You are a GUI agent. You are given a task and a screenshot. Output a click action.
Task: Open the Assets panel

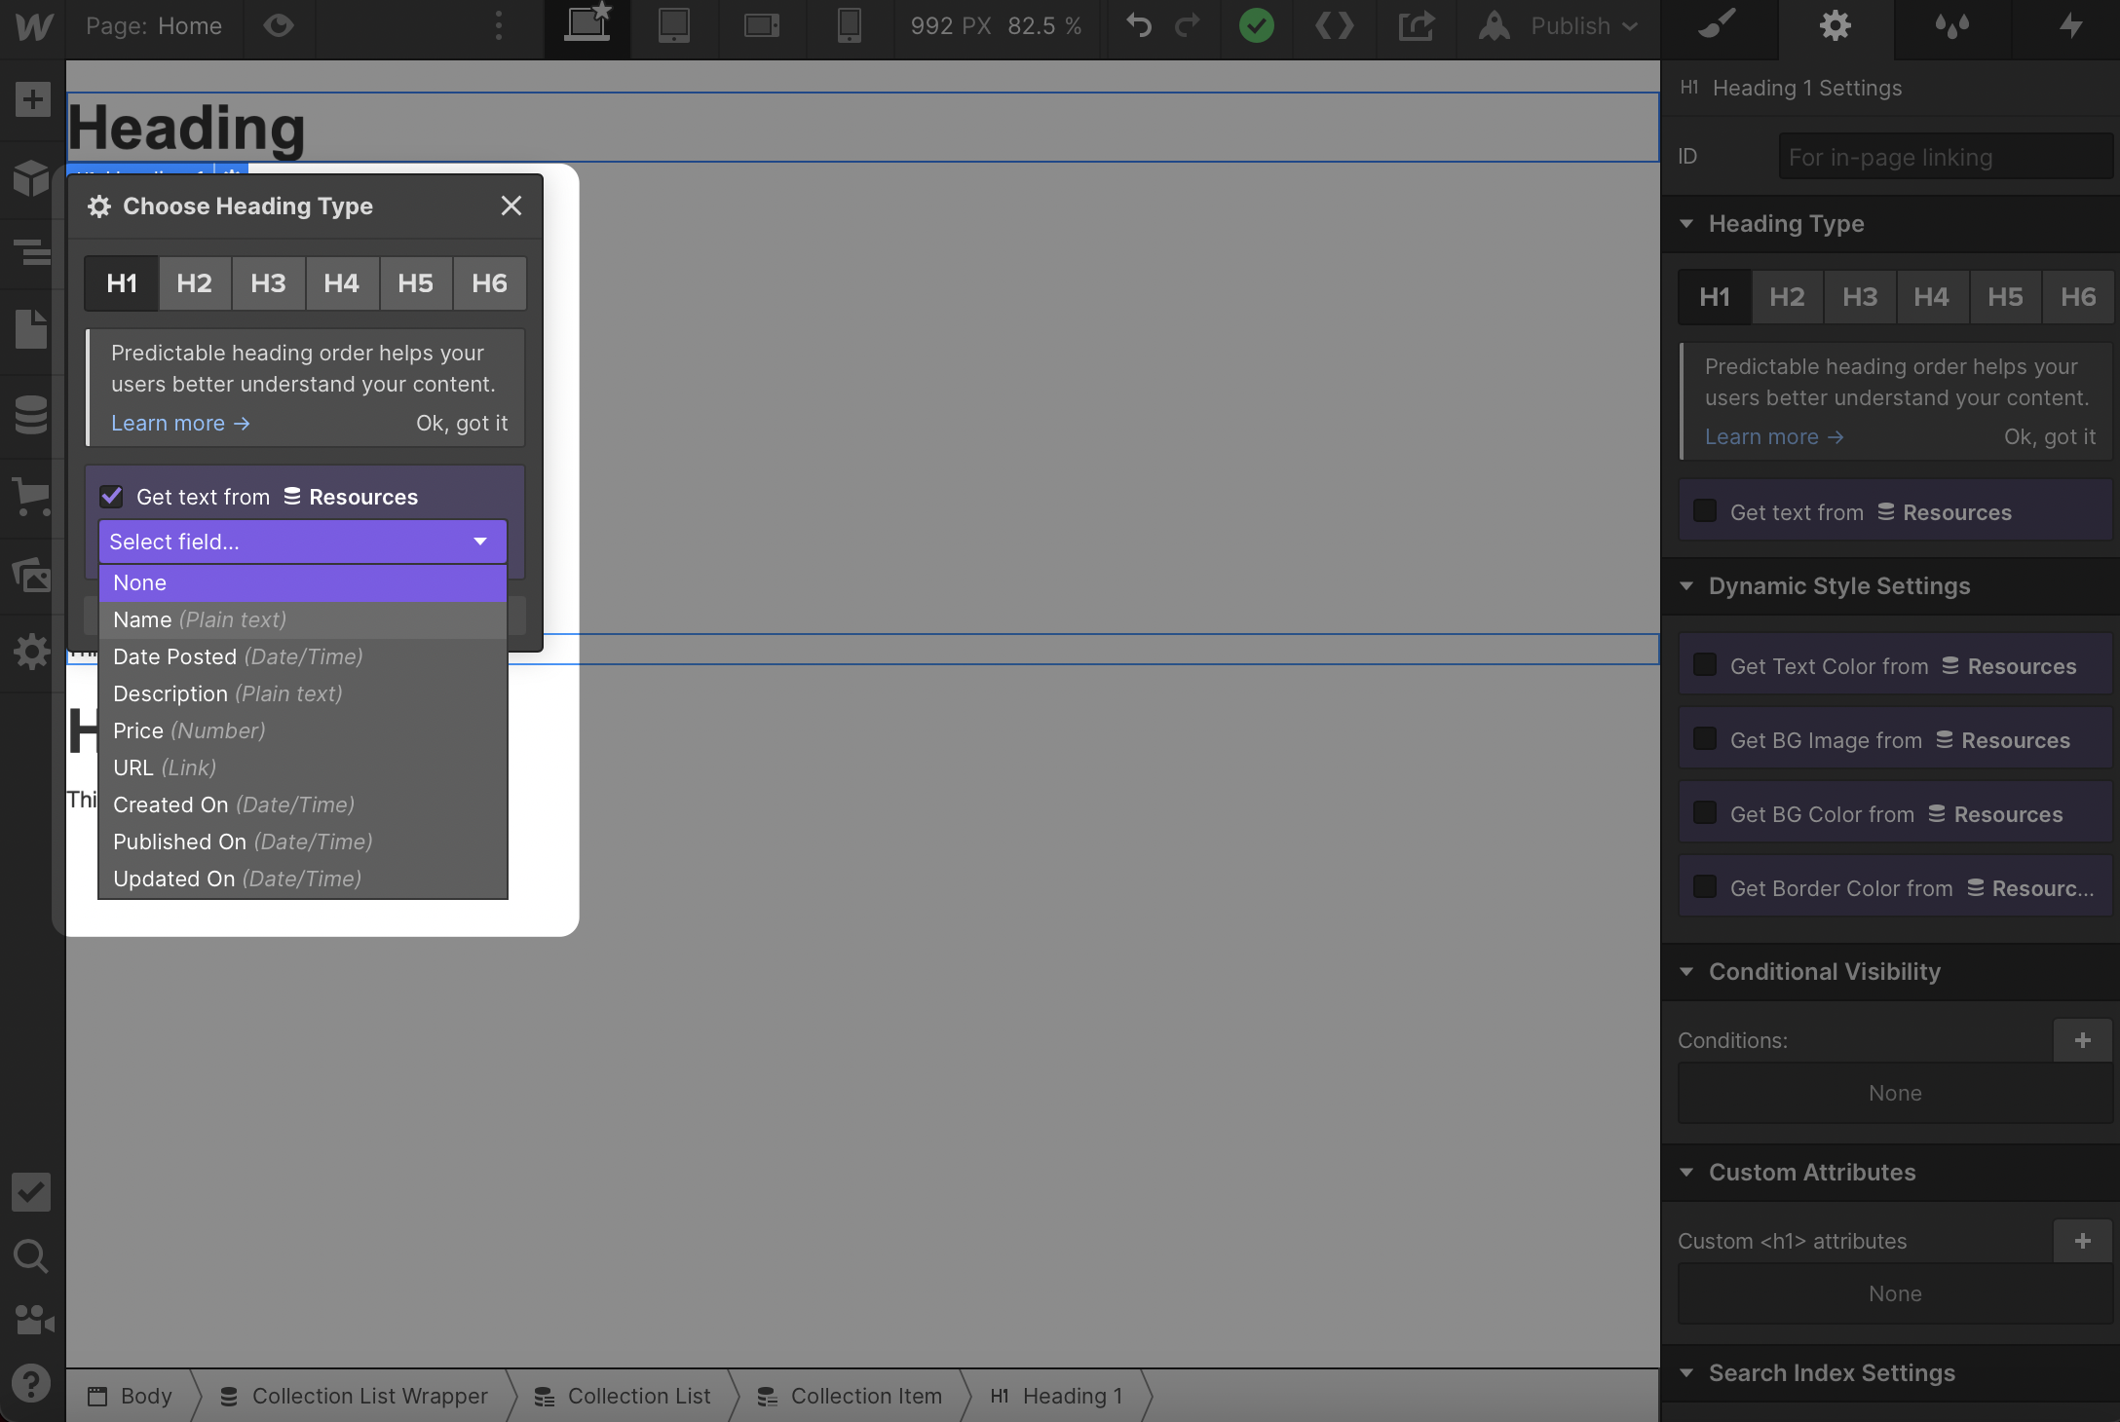(x=32, y=576)
